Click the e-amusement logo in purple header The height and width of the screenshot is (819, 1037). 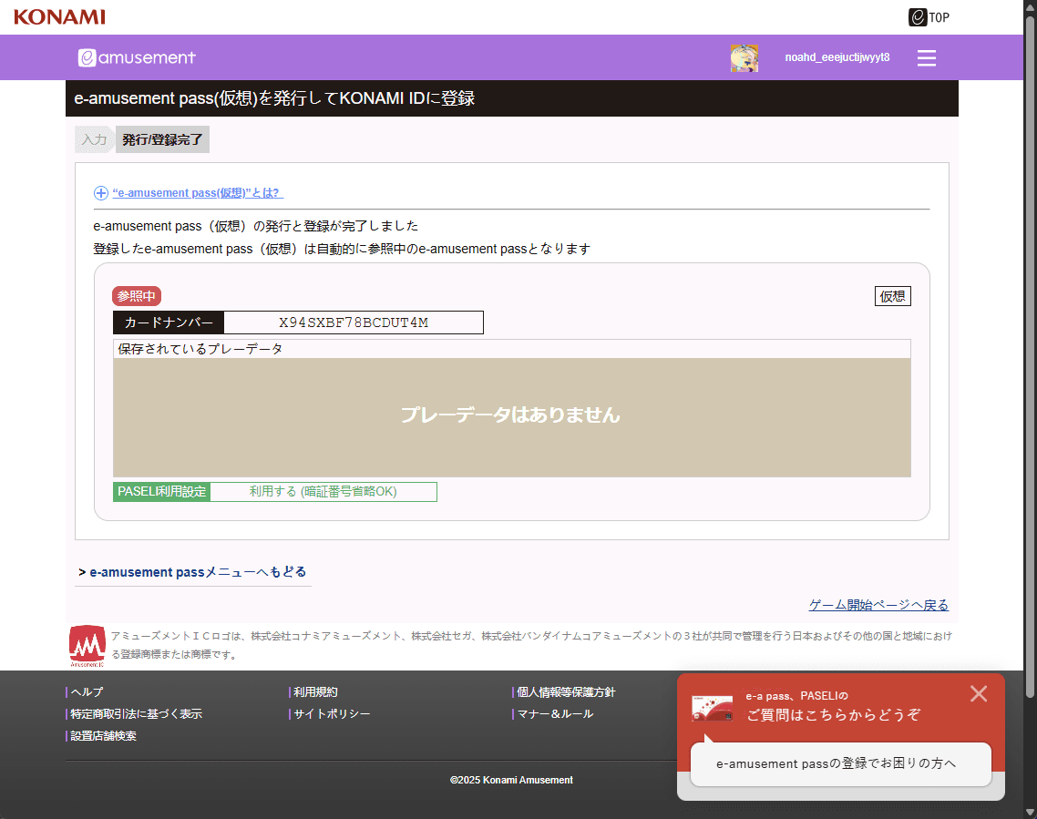click(137, 57)
